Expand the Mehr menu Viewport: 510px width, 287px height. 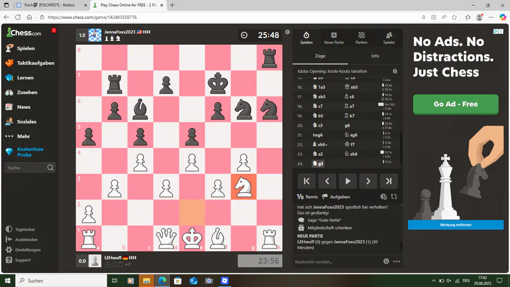click(x=18, y=136)
